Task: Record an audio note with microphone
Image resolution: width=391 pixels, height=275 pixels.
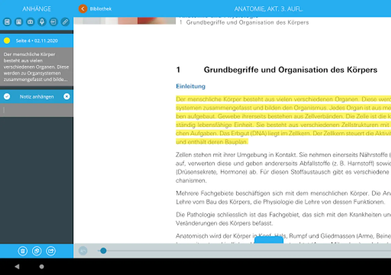Action: pyautogui.click(x=42, y=22)
